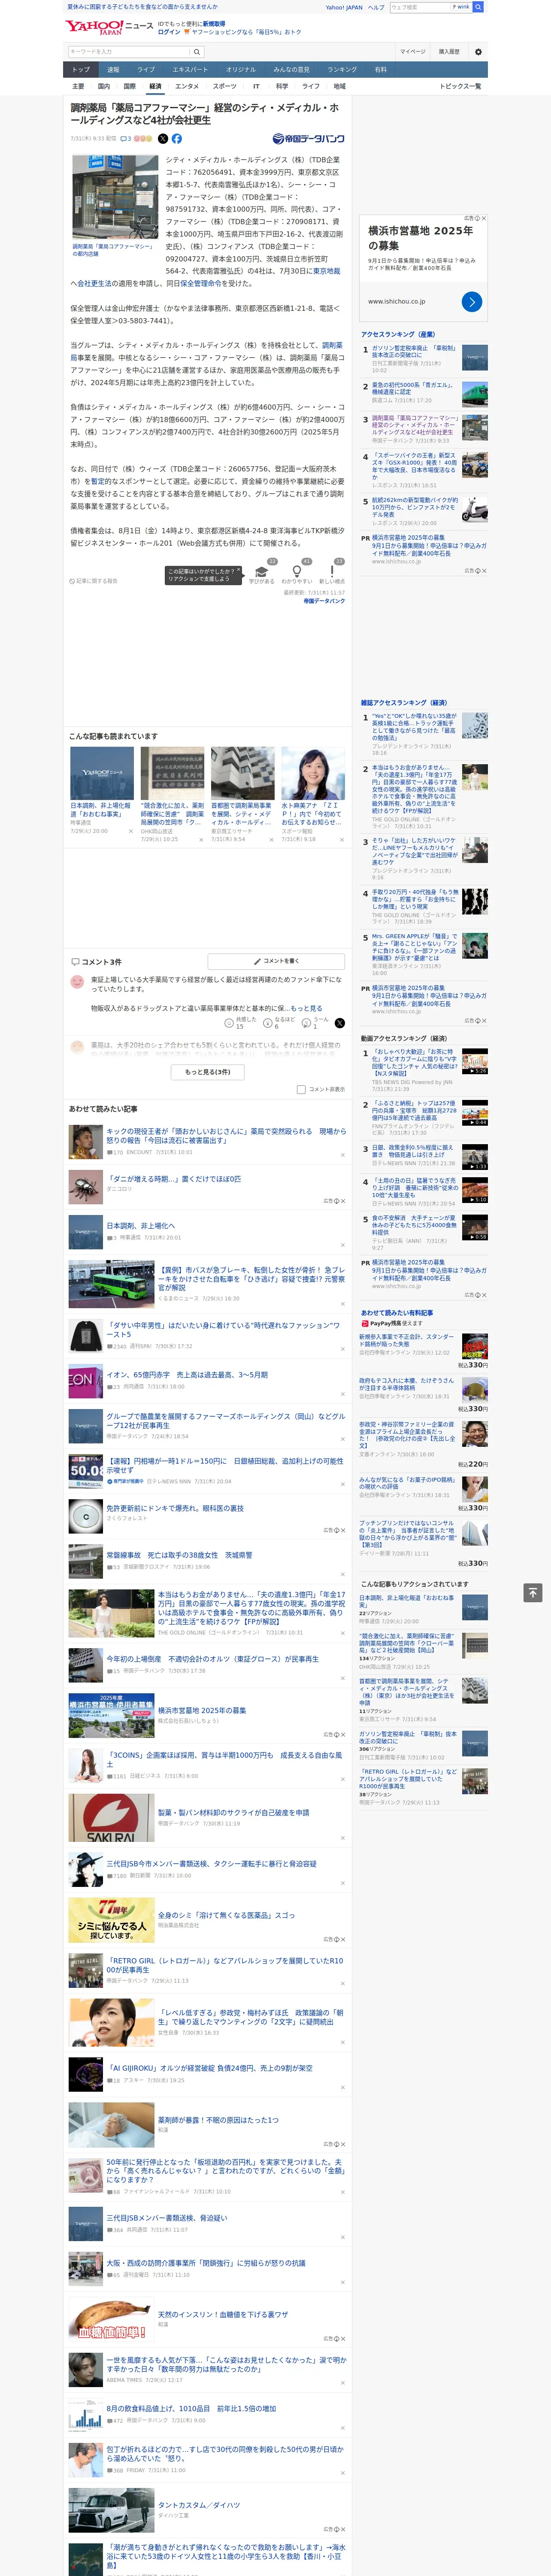Open the 「3COINS」企画案ほぼ採用 article
This screenshot has width=551, height=2576.
click(225, 1760)
